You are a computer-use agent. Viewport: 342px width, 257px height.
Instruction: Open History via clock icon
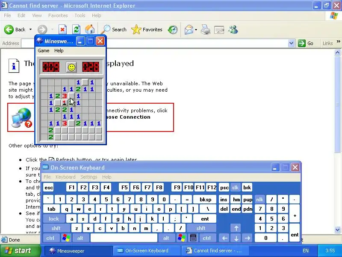tap(173, 30)
